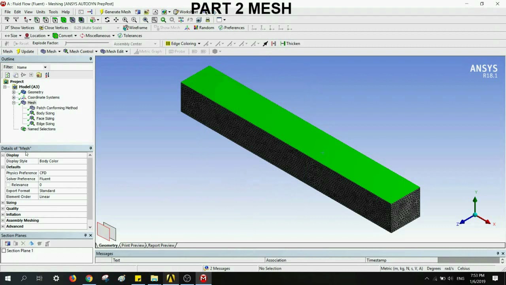
Task: Enable the Section Plane 1 checkbox
Action: coord(4,251)
